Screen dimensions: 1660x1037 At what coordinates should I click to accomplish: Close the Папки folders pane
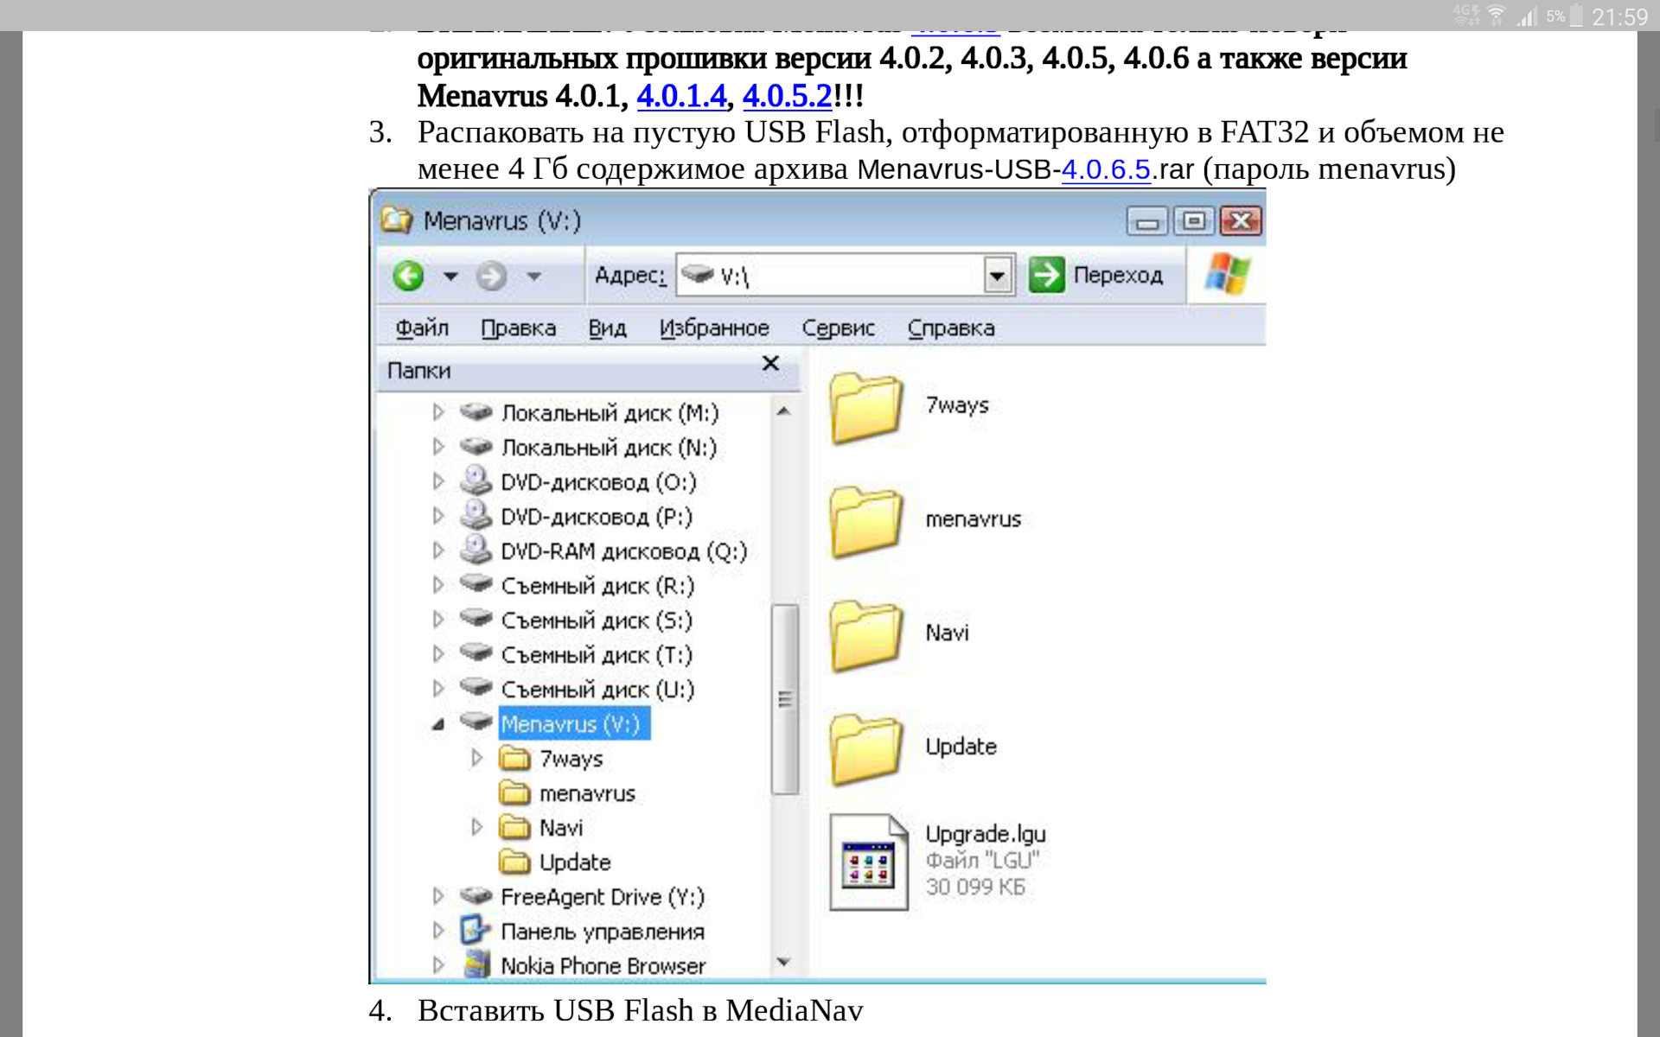click(x=770, y=364)
